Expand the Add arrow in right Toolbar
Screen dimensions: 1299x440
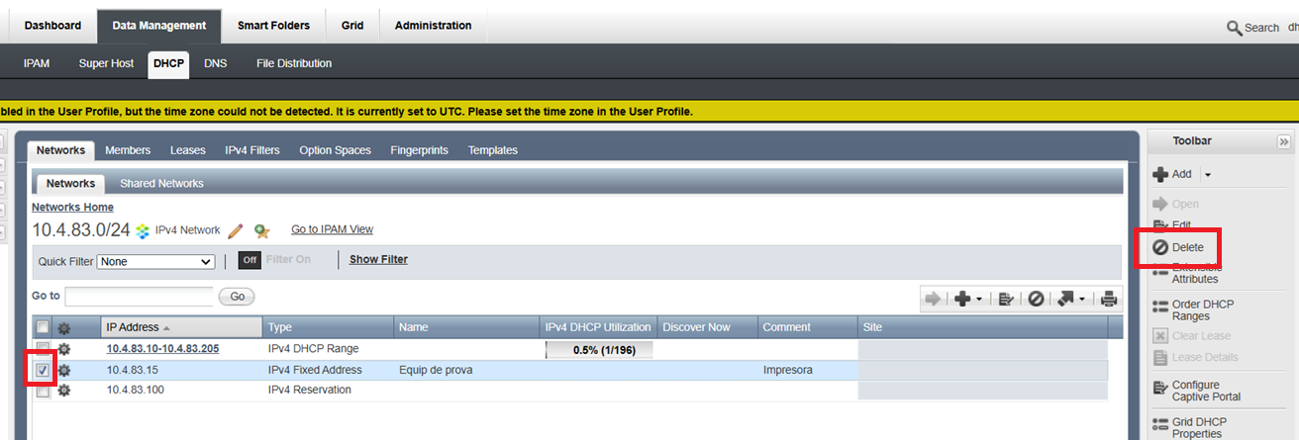1208,174
